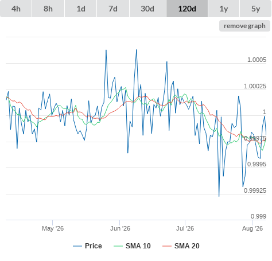Click the Aug '26 axis label
The image size is (272, 261).
(x=252, y=228)
